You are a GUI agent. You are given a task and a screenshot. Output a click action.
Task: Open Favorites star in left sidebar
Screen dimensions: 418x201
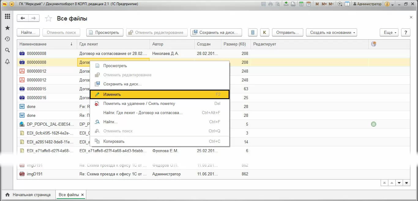click(x=7, y=28)
